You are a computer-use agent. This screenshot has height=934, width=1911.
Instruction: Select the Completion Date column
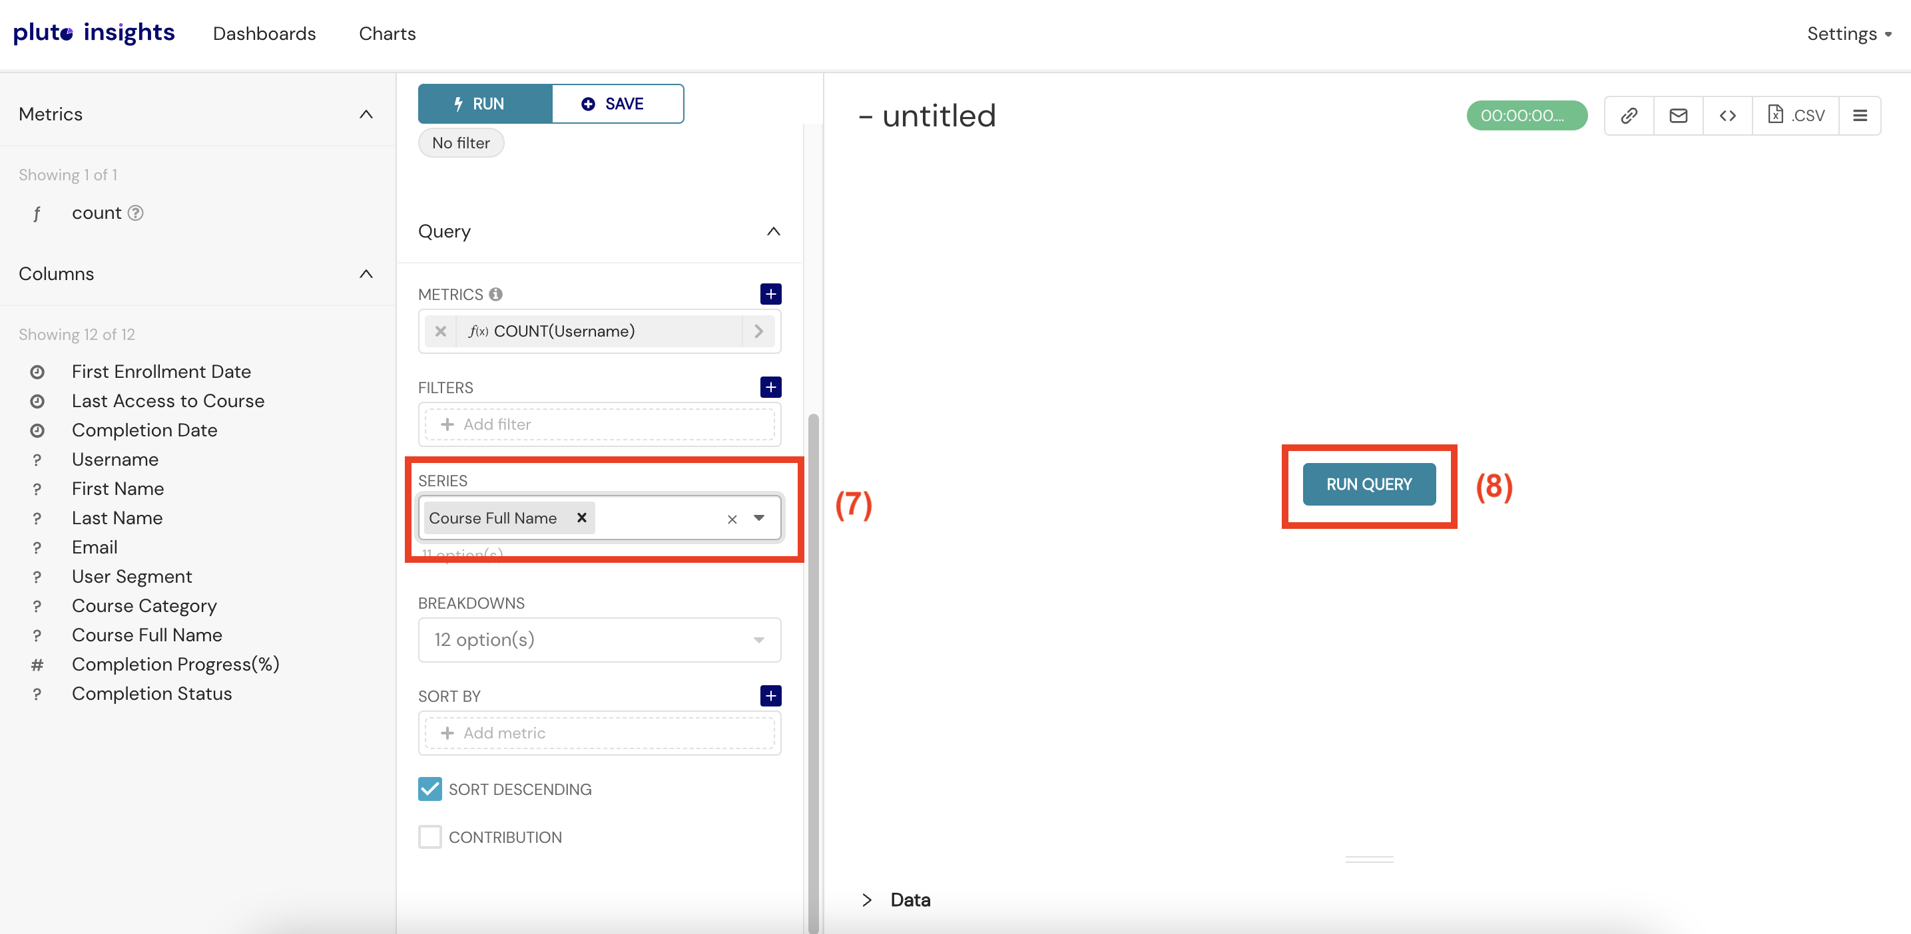[x=144, y=430]
